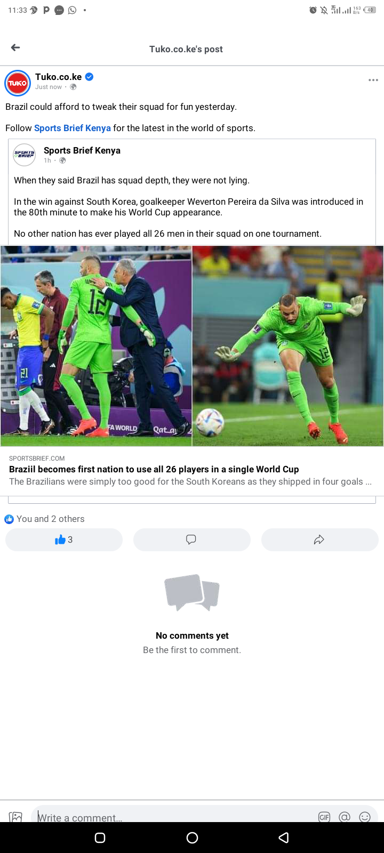This screenshot has height=853, width=384.
Task: Open the GIF picker in comment bar
Action: coord(324,817)
